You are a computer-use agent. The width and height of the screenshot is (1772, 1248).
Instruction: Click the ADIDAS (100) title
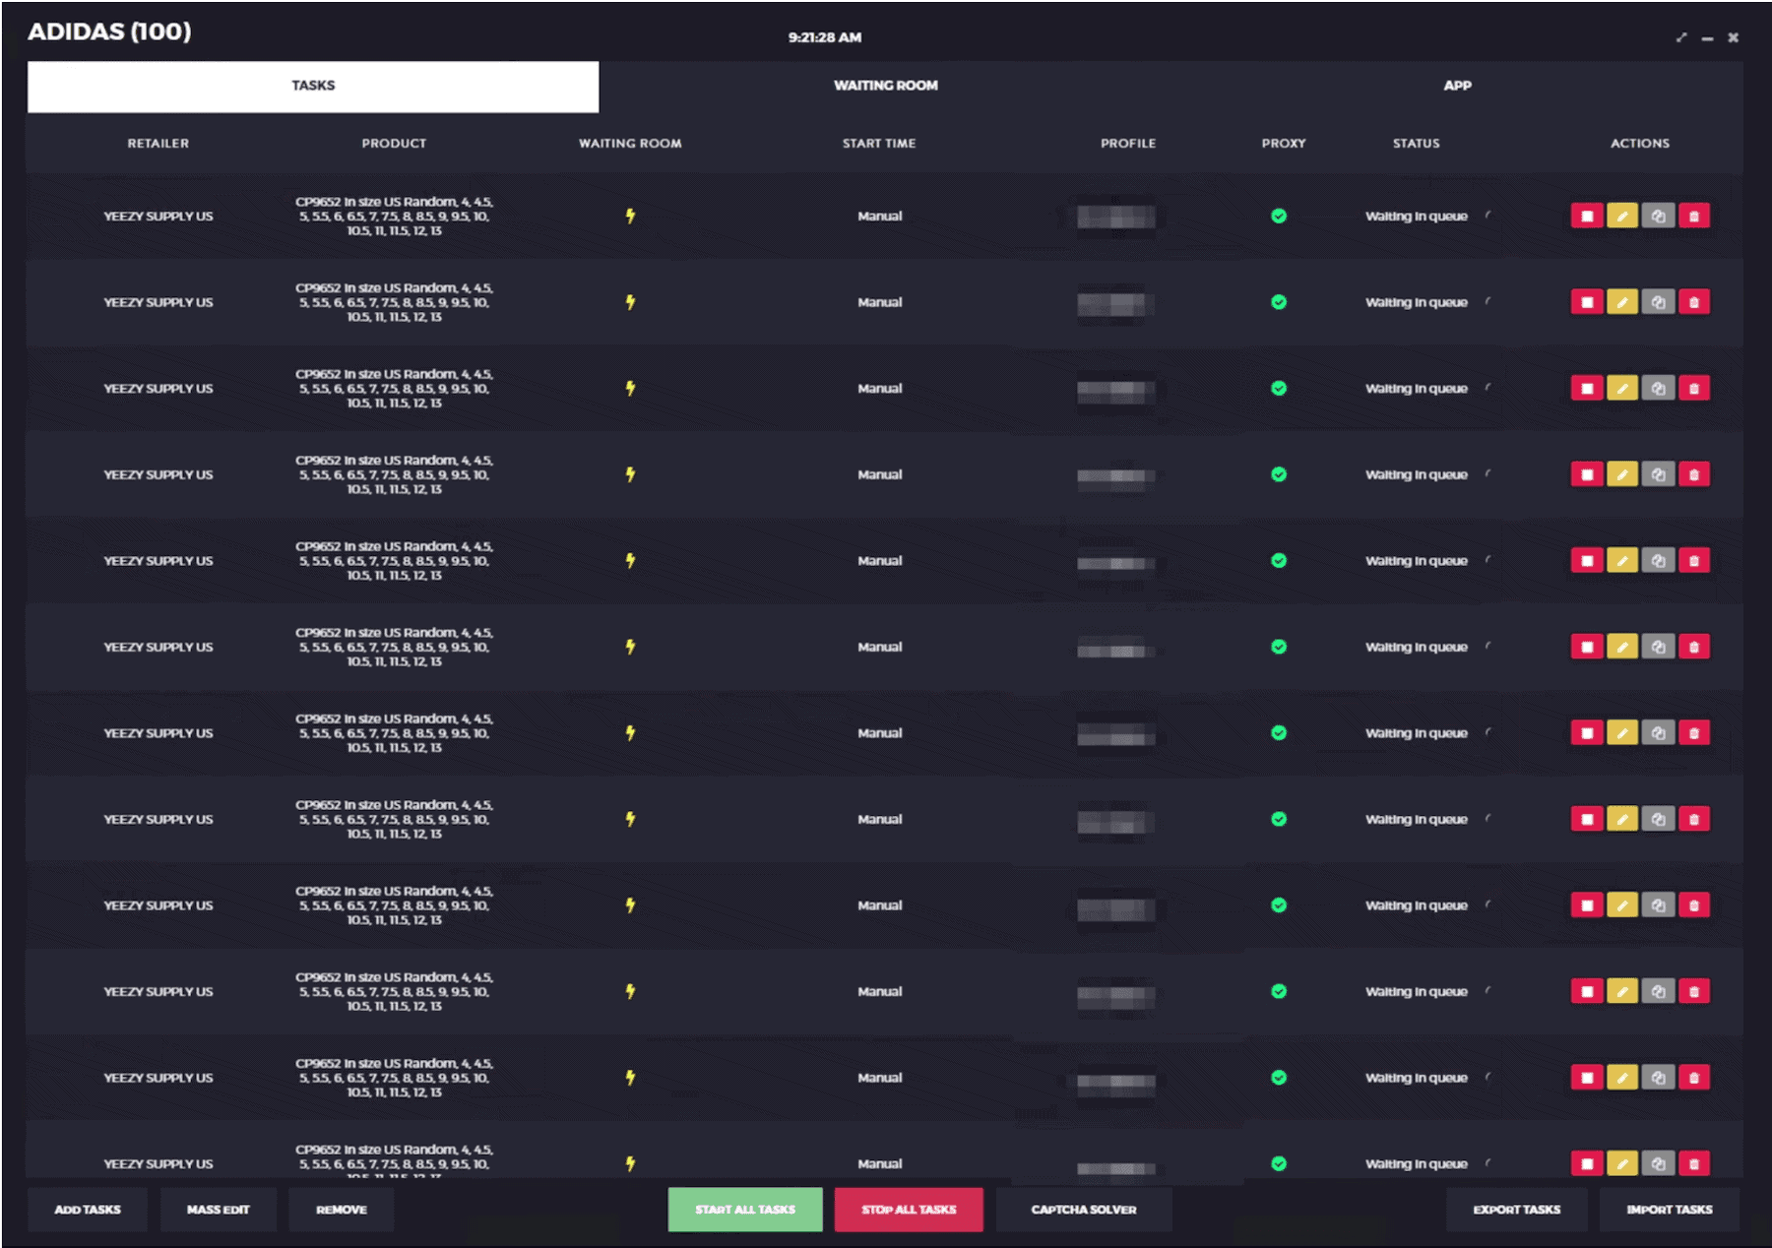[109, 31]
